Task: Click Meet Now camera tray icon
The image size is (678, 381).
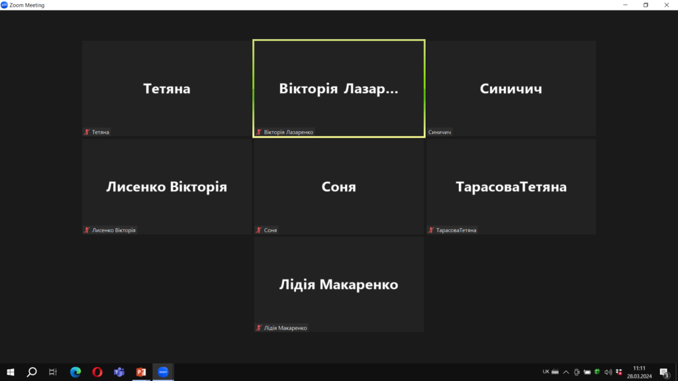Action: [x=577, y=372]
